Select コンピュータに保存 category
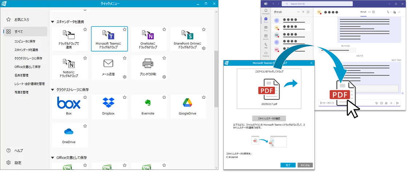Image resolution: width=407 pixels, height=172 pixels. [25, 41]
